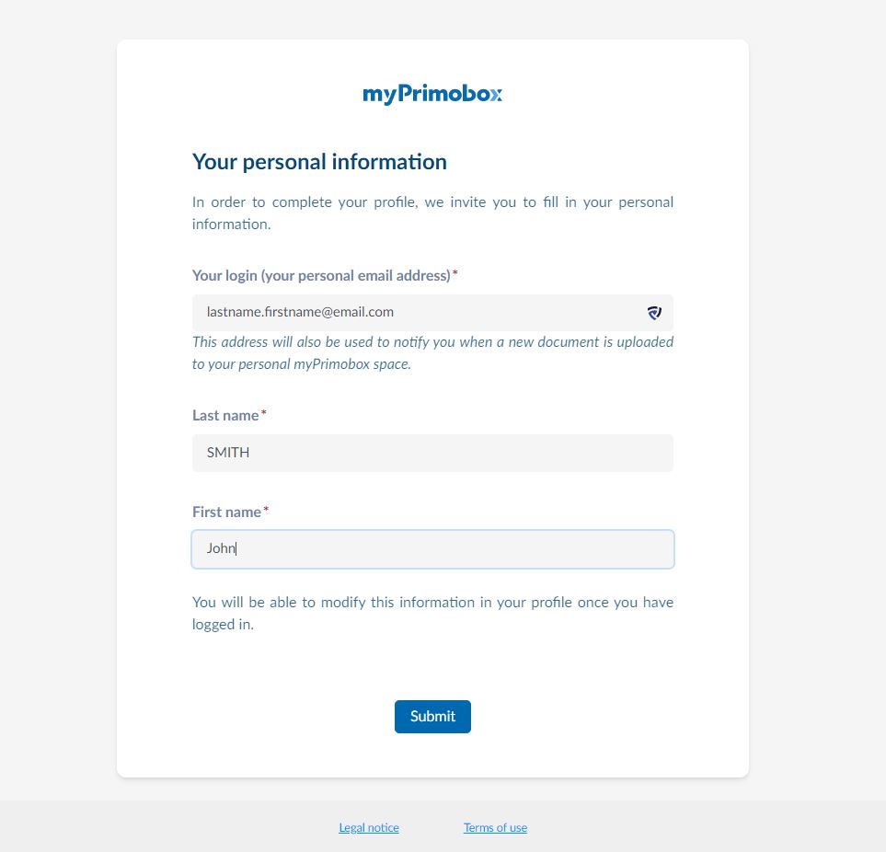
Task: Click the 'First name' label text
Action: point(226,512)
